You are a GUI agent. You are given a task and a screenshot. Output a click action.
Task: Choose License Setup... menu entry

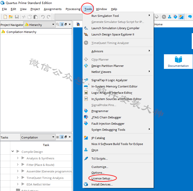pyautogui.click(x=118, y=178)
